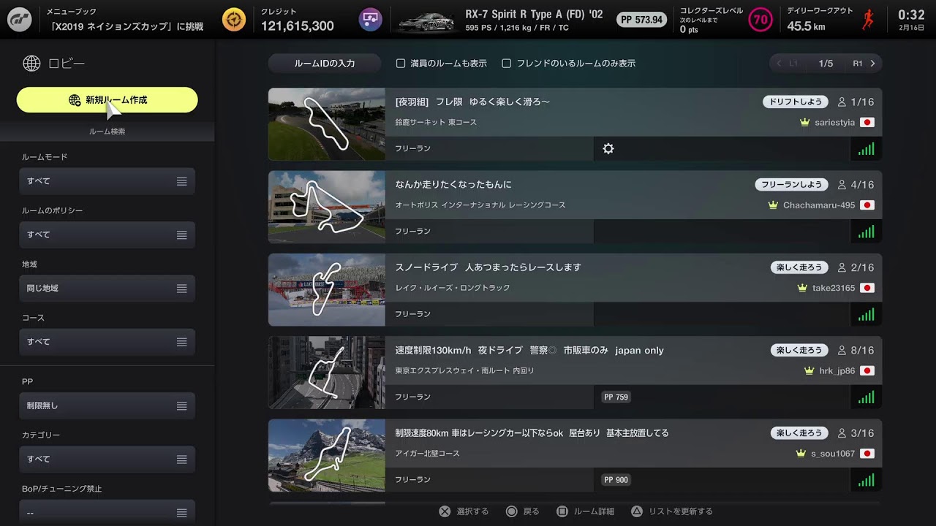The image size is (936, 526).
Task: Click the player count icon showing 1/16
Action: [x=842, y=102]
